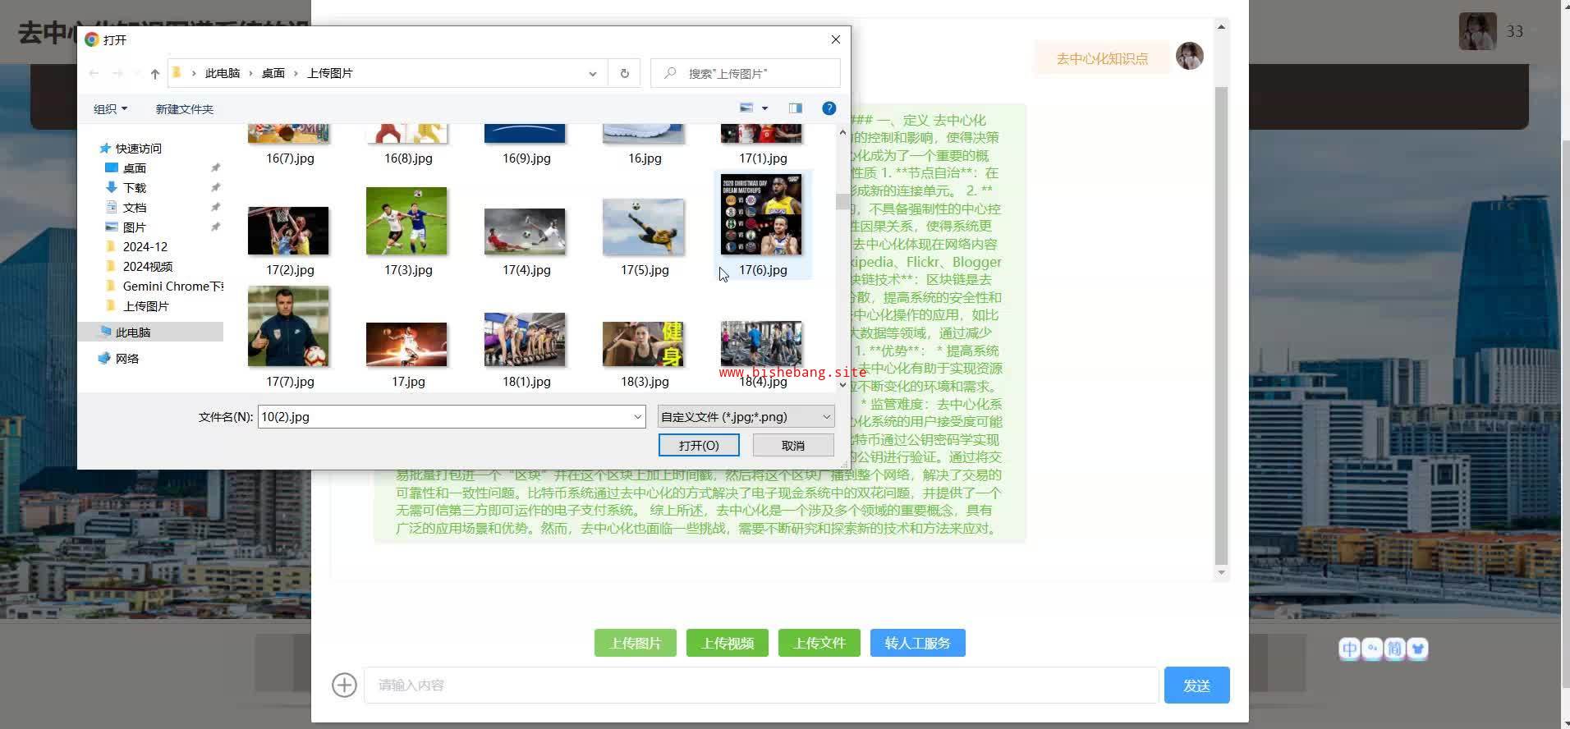Viewport: 1570px width, 729px height.
Task: Toggle the preview pane icon
Action: tap(795, 108)
